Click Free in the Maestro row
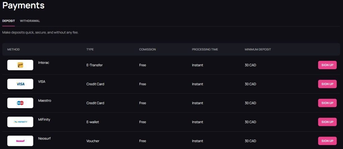This screenshot has width=343, height=149. (x=142, y=103)
